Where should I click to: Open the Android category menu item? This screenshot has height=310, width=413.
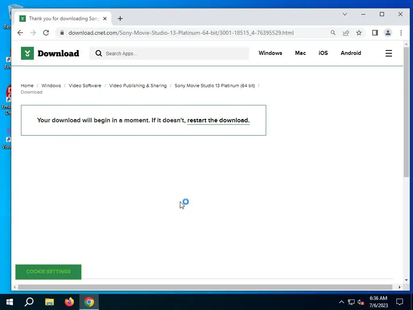(351, 53)
